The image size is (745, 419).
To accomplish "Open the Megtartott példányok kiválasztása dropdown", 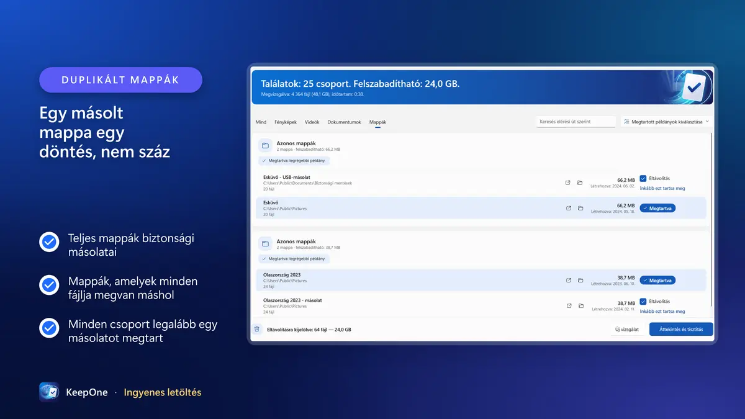I will [x=667, y=122].
